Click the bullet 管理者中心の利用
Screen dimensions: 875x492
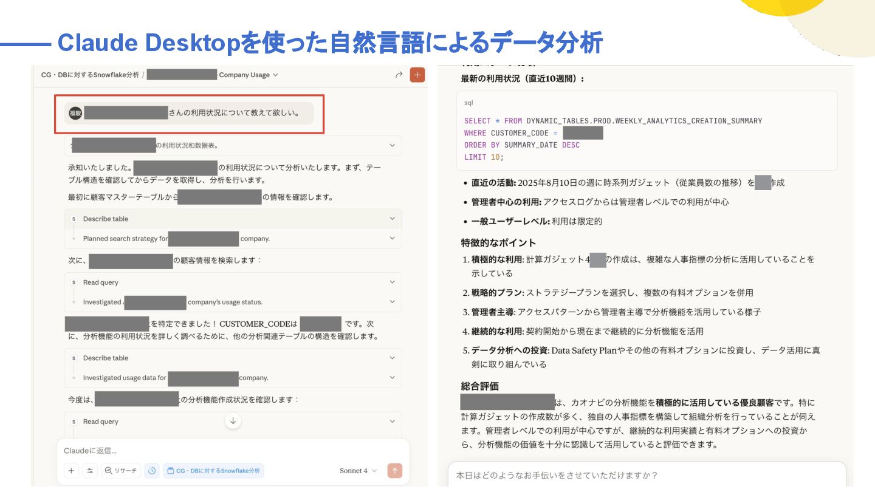(x=600, y=202)
